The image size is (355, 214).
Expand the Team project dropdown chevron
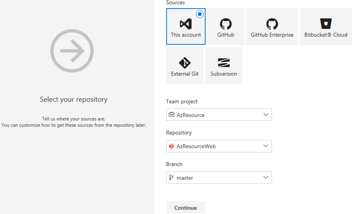(266, 115)
